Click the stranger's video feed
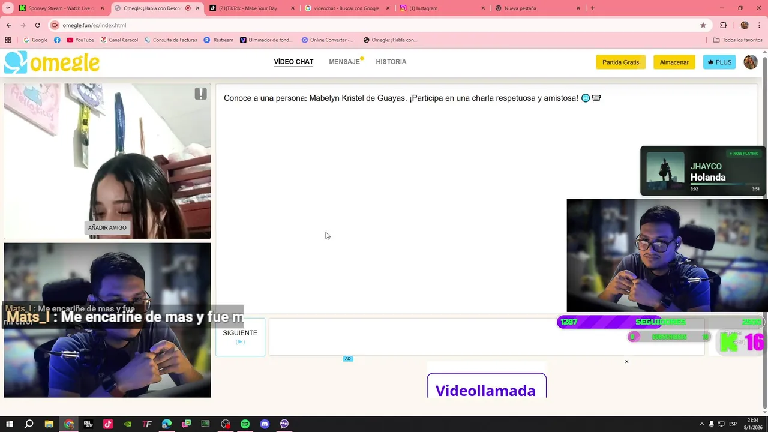 pos(107,161)
